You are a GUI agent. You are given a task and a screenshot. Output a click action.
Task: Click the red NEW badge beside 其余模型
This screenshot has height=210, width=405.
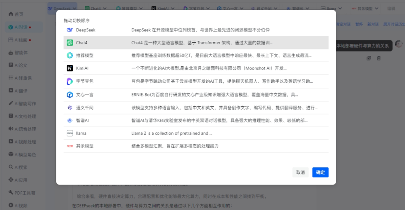pos(70,146)
